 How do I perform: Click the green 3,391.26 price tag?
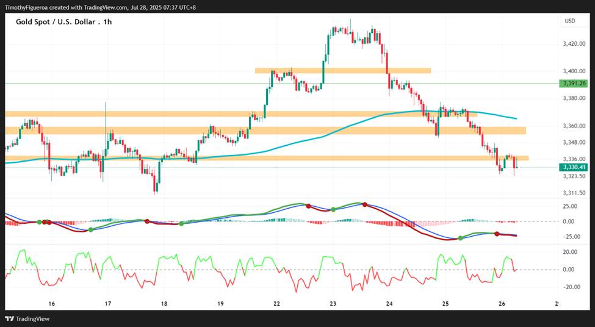point(573,84)
